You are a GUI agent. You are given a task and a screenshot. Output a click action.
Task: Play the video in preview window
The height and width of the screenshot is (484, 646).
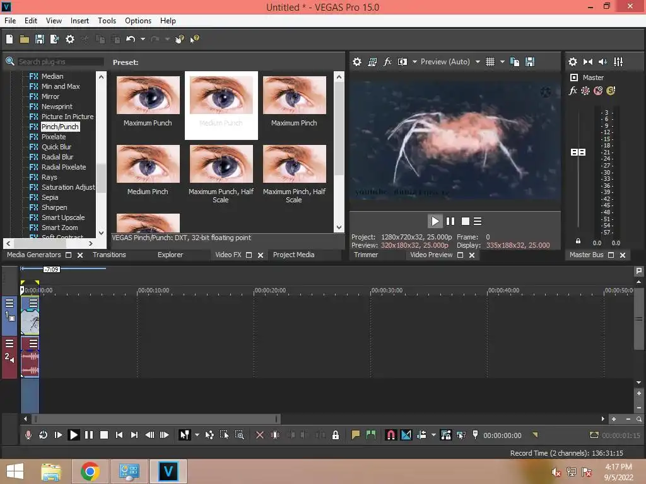[435, 221]
